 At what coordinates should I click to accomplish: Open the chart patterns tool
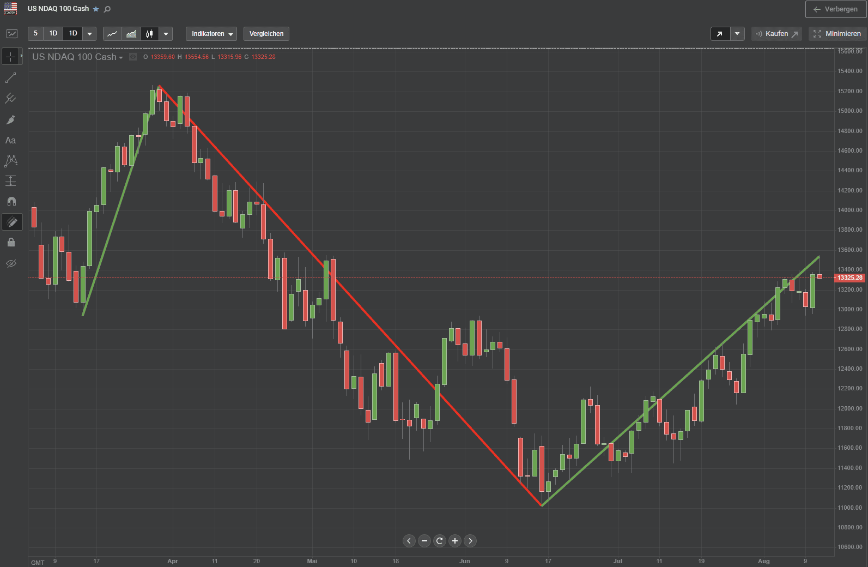(x=11, y=160)
